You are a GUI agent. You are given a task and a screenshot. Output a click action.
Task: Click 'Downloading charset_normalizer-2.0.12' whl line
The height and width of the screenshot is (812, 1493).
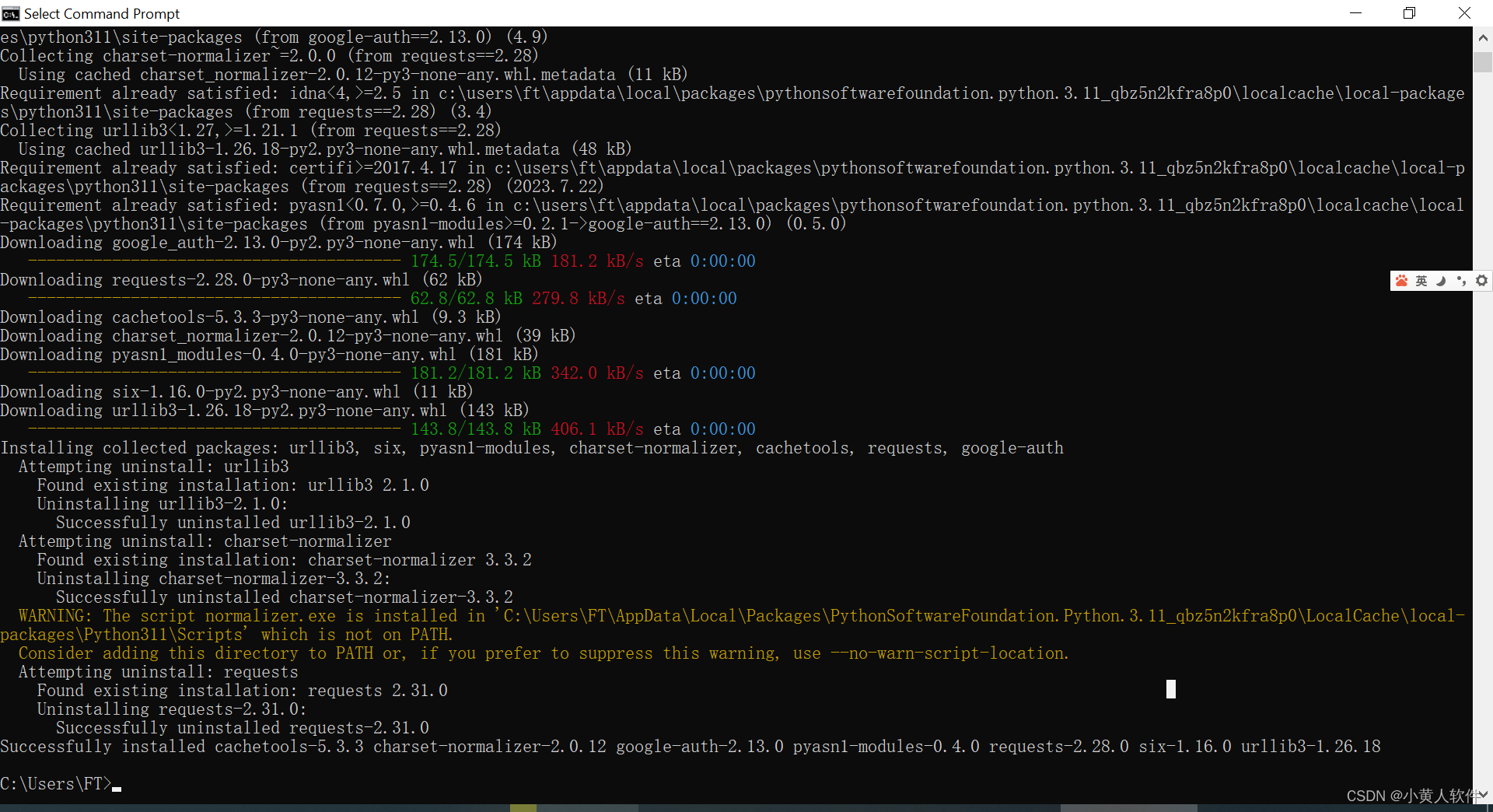point(288,336)
